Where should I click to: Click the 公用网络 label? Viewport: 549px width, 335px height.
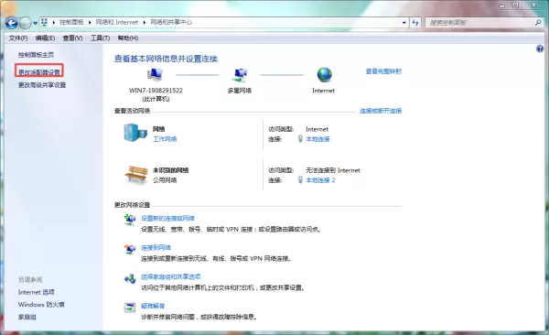click(x=165, y=180)
